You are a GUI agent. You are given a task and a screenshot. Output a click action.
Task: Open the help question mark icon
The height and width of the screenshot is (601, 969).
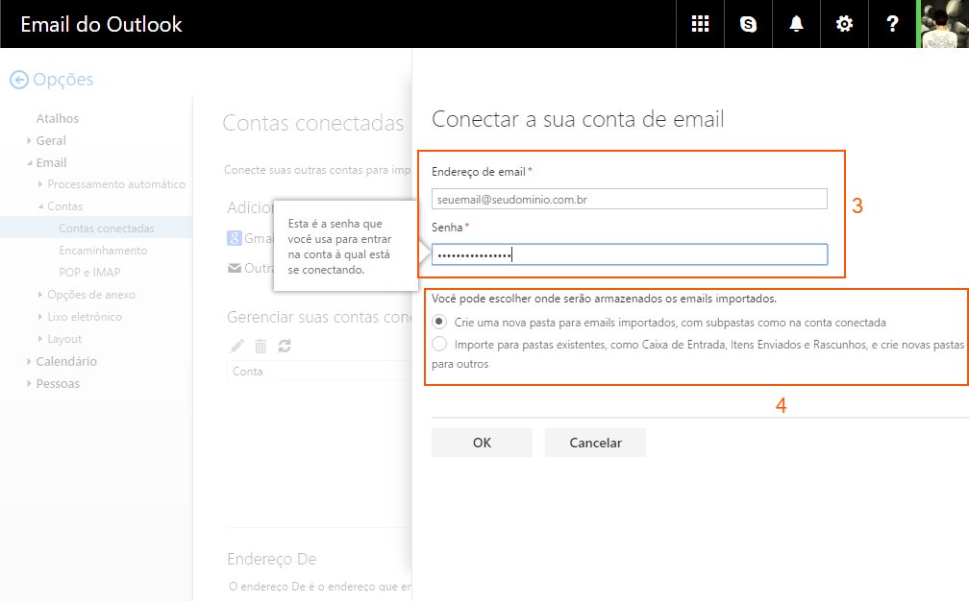892,24
